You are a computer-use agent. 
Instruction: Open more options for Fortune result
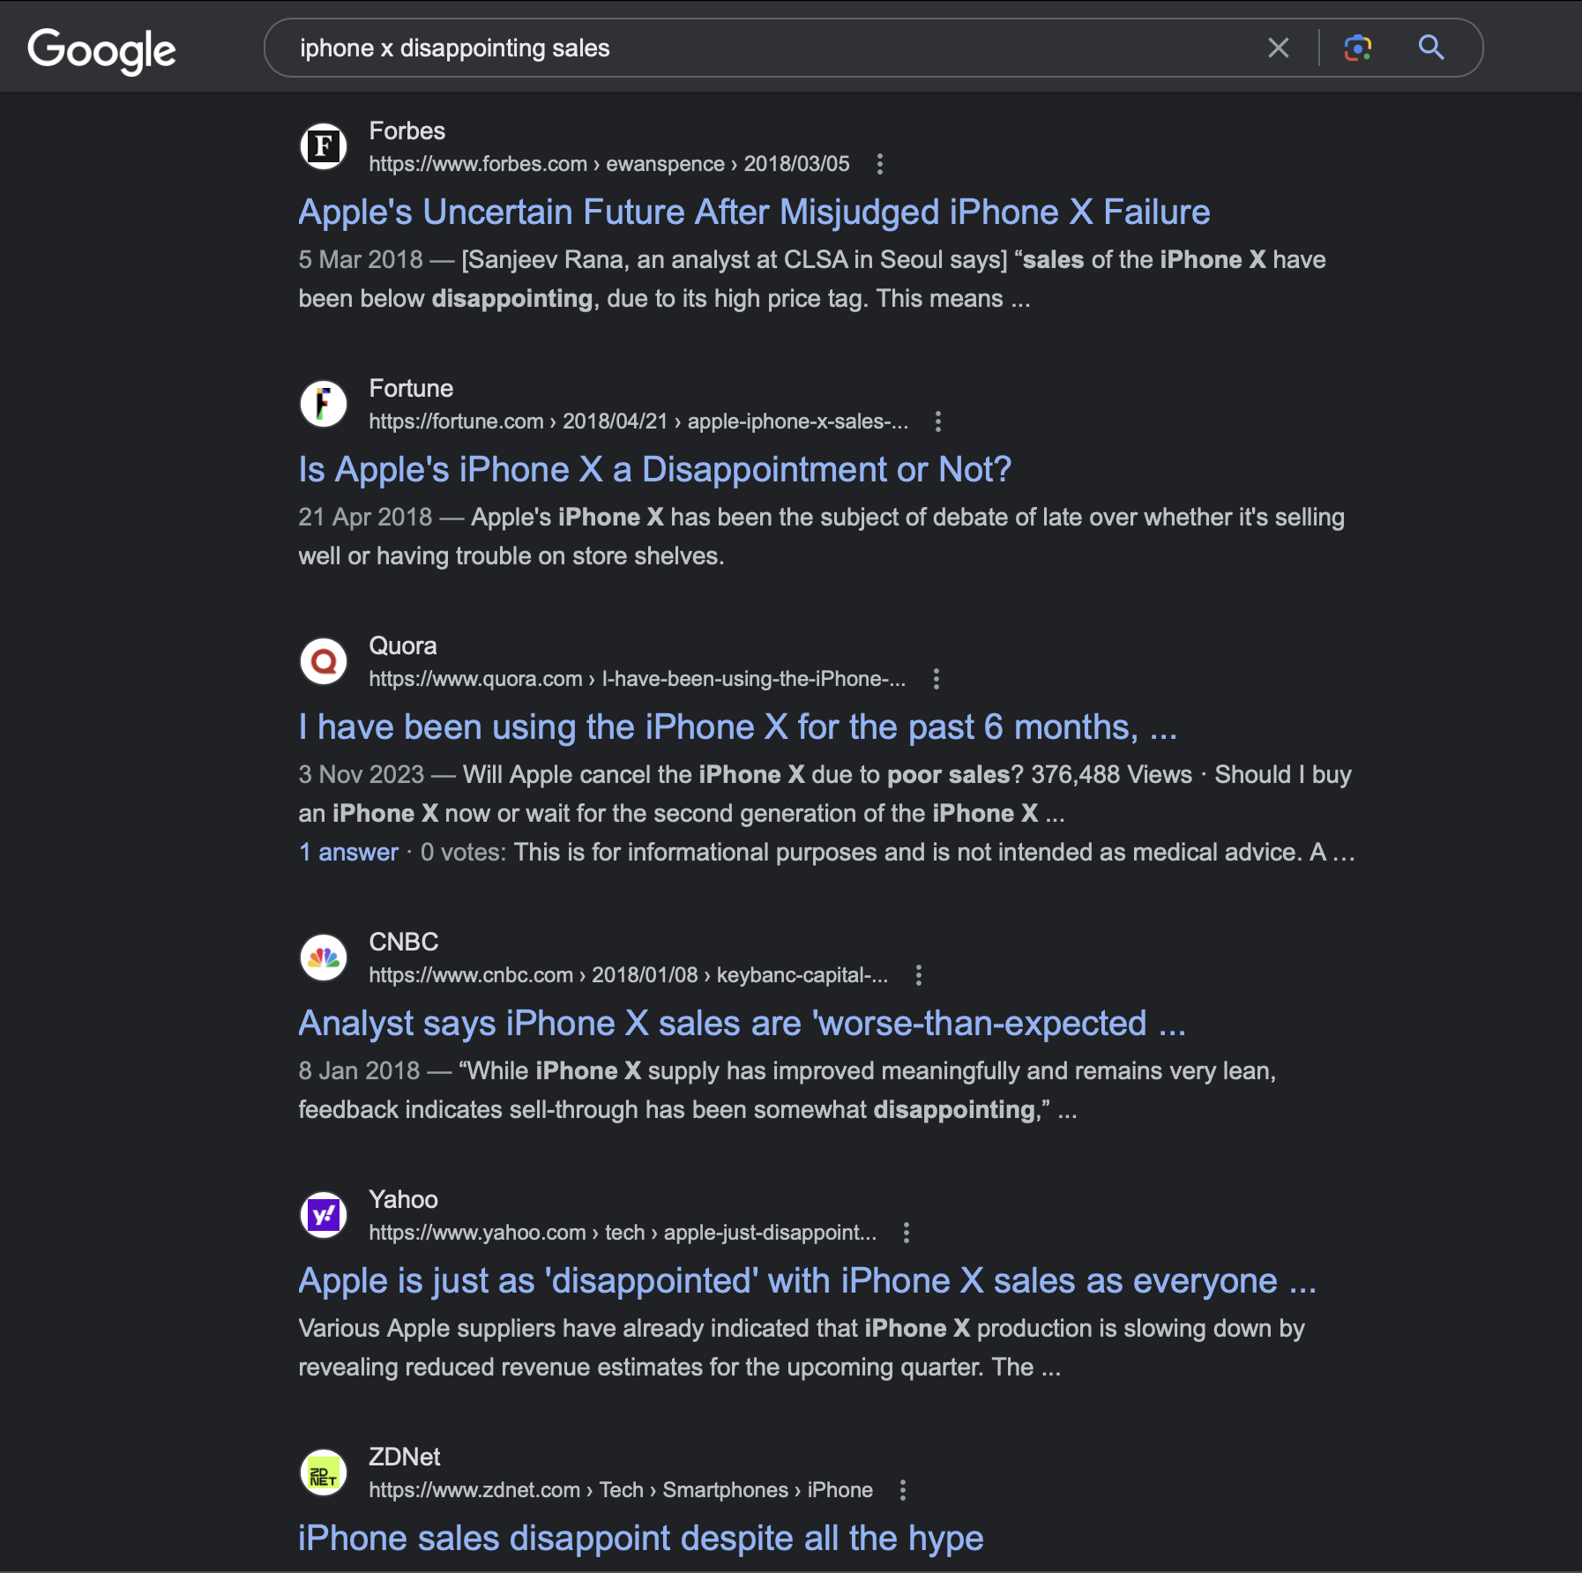point(937,421)
